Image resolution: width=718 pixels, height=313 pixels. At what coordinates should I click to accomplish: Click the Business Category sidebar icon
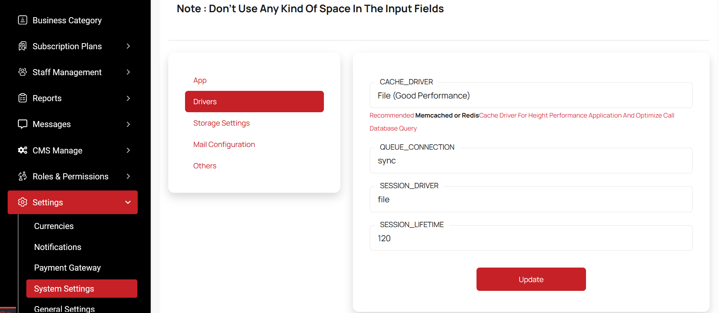click(23, 20)
